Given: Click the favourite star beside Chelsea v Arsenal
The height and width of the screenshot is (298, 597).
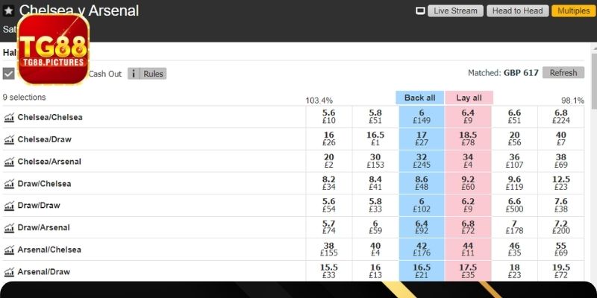Looking at the screenshot, I should (x=9, y=11).
